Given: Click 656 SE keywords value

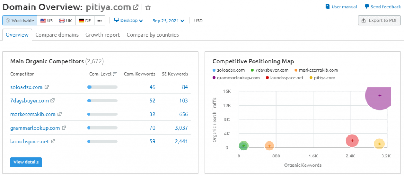Looking at the screenshot, I should point(183,114).
